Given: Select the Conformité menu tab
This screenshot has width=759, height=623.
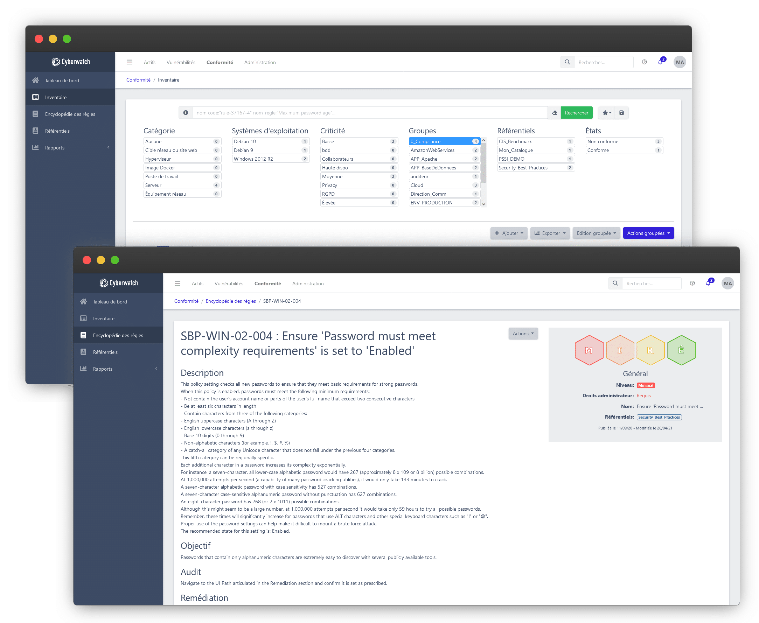Looking at the screenshot, I should pos(220,62).
